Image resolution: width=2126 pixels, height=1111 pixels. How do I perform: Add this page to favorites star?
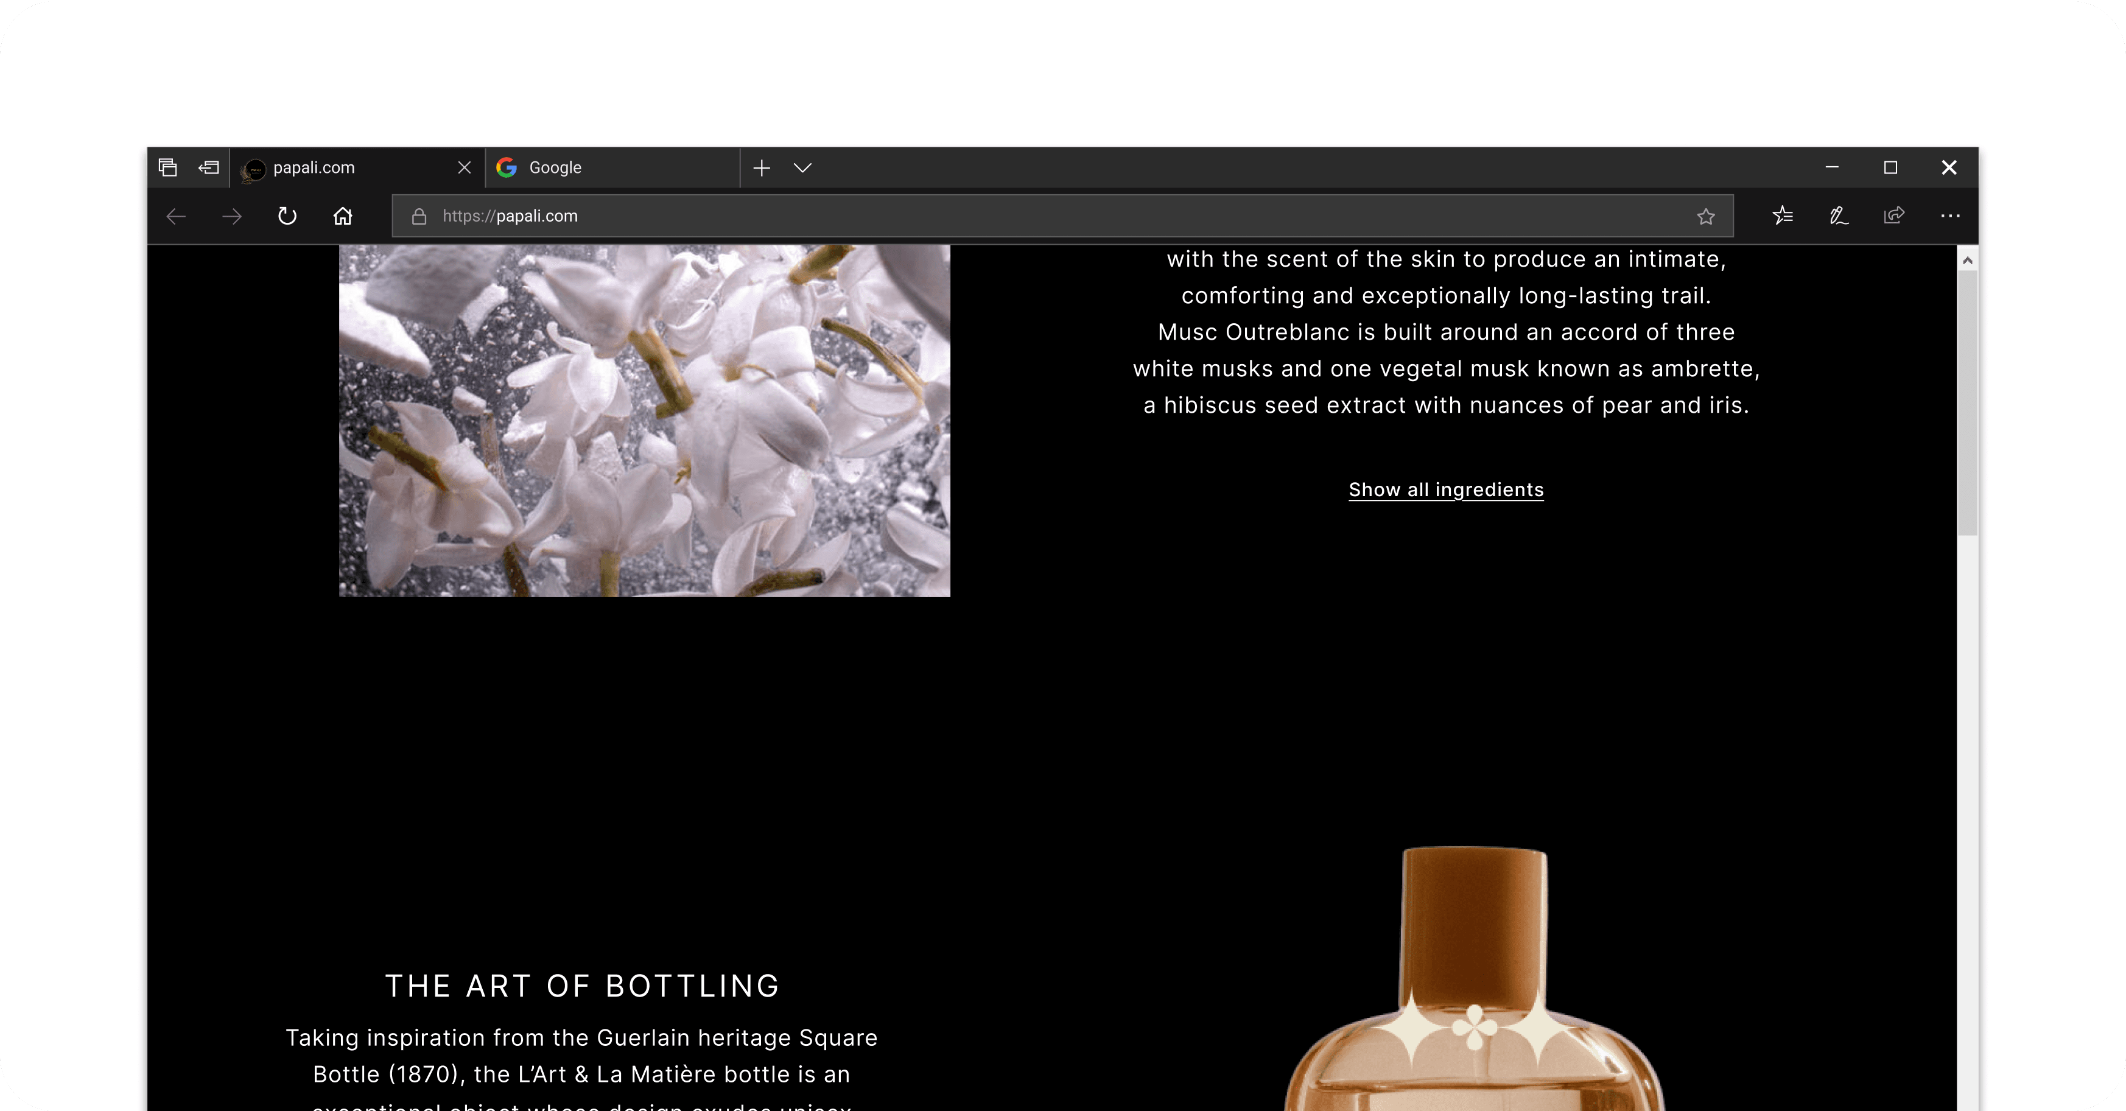pyautogui.click(x=1706, y=216)
